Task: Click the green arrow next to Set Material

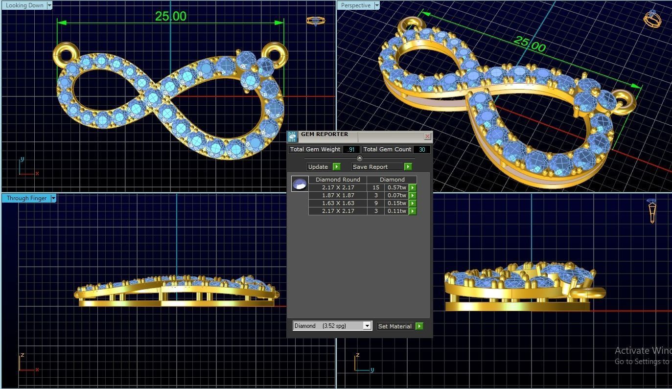Action: coord(419,326)
